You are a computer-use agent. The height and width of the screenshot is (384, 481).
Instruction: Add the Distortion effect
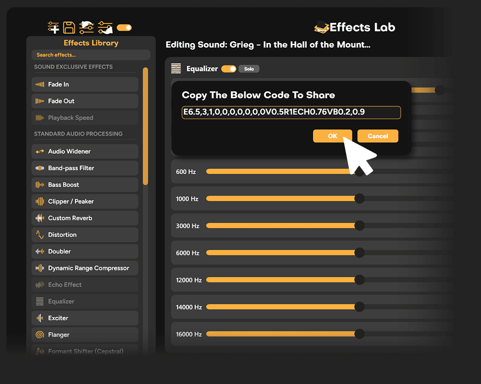tap(85, 235)
